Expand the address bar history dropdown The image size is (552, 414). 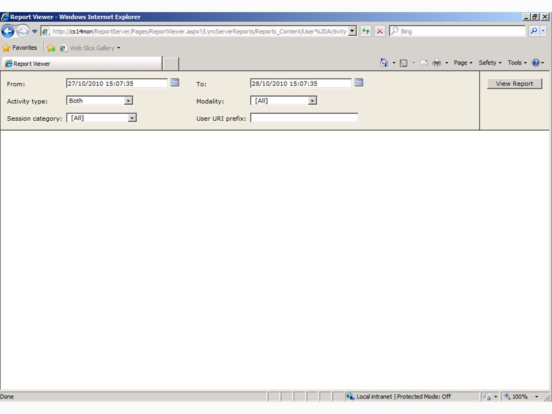coord(352,31)
